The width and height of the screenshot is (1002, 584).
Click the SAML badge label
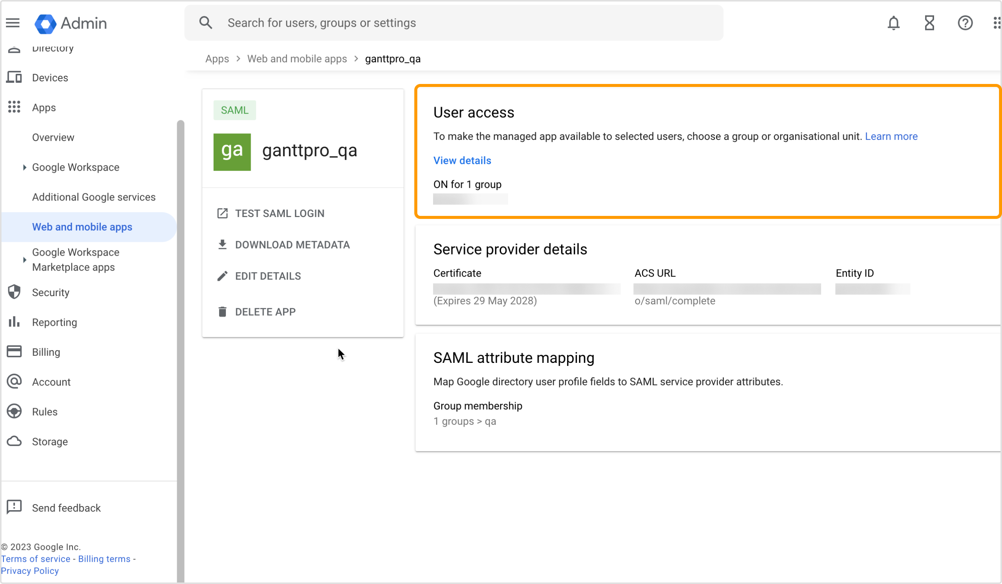click(235, 110)
